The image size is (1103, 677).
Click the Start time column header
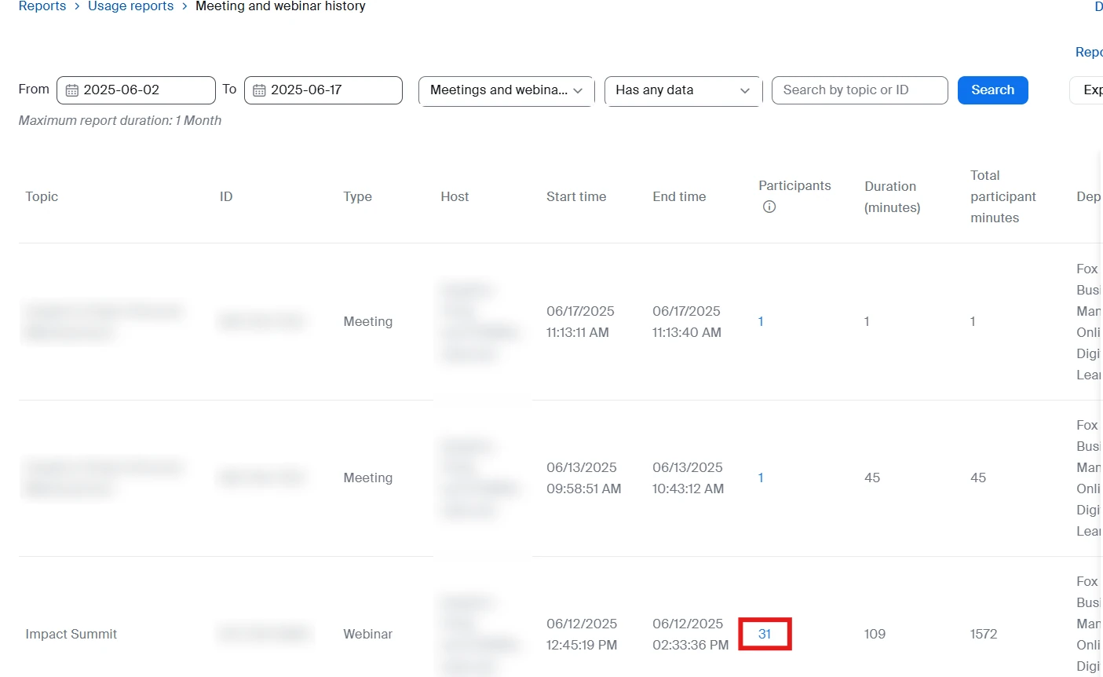click(x=576, y=196)
